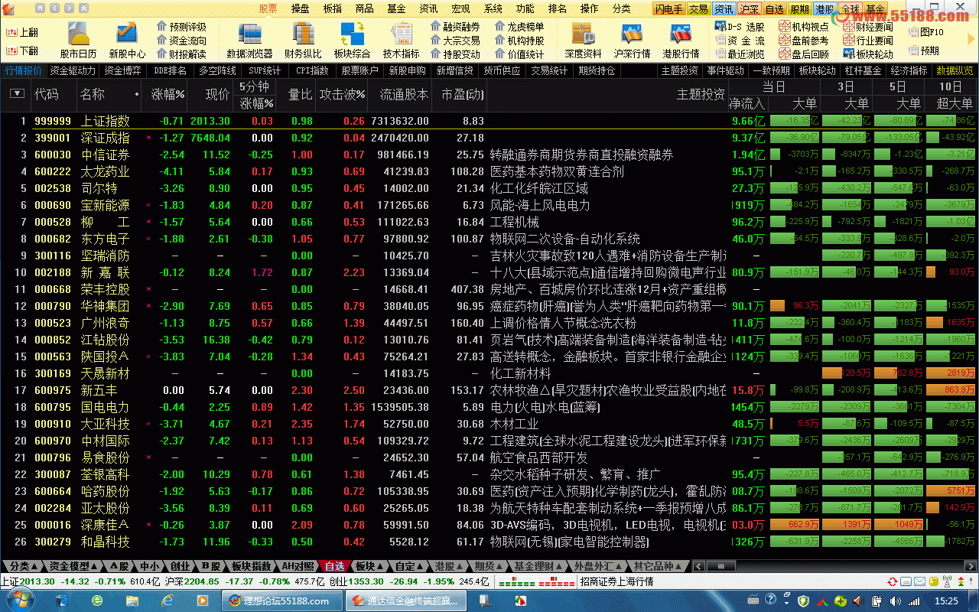Select the 国电电力 stock row name
The width and height of the screenshot is (979, 612).
coord(106,407)
